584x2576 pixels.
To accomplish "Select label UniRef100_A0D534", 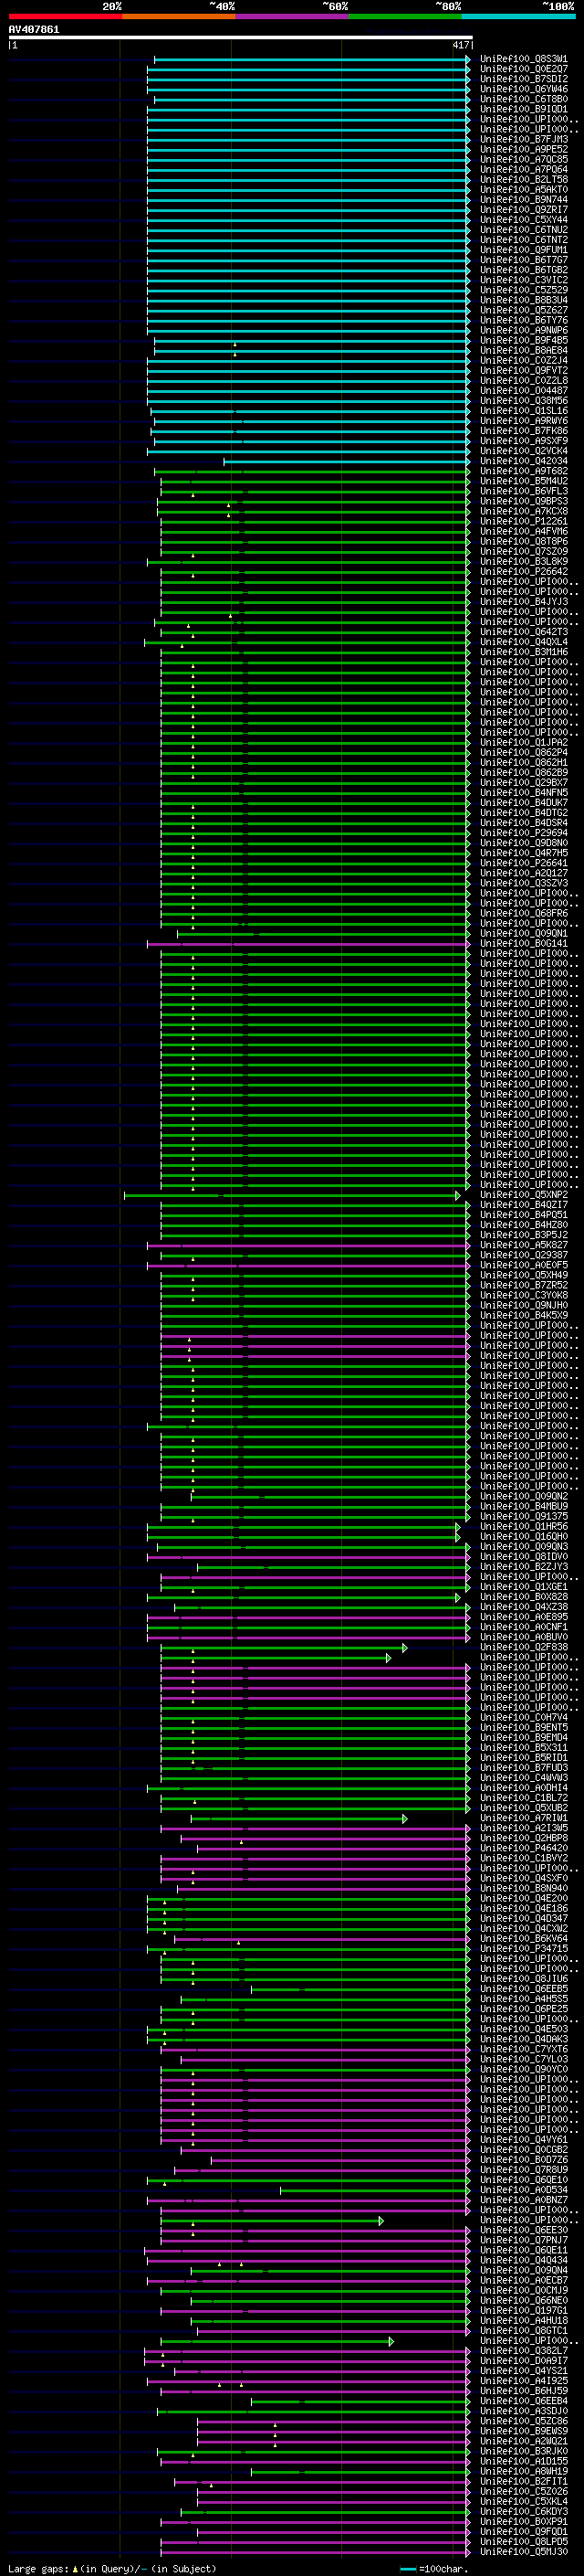I will click(524, 2190).
